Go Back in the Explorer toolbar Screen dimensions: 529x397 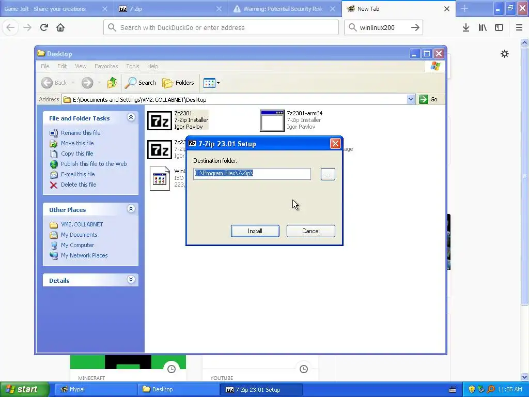click(x=54, y=83)
